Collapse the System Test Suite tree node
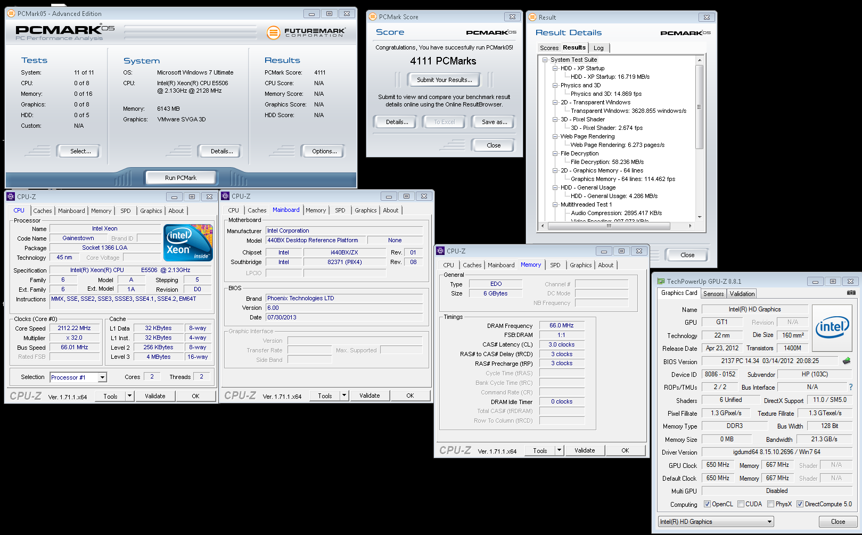This screenshot has width=862, height=535. (x=545, y=60)
